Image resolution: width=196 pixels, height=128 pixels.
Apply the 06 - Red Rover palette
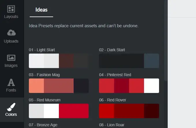[x=129, y=111]
